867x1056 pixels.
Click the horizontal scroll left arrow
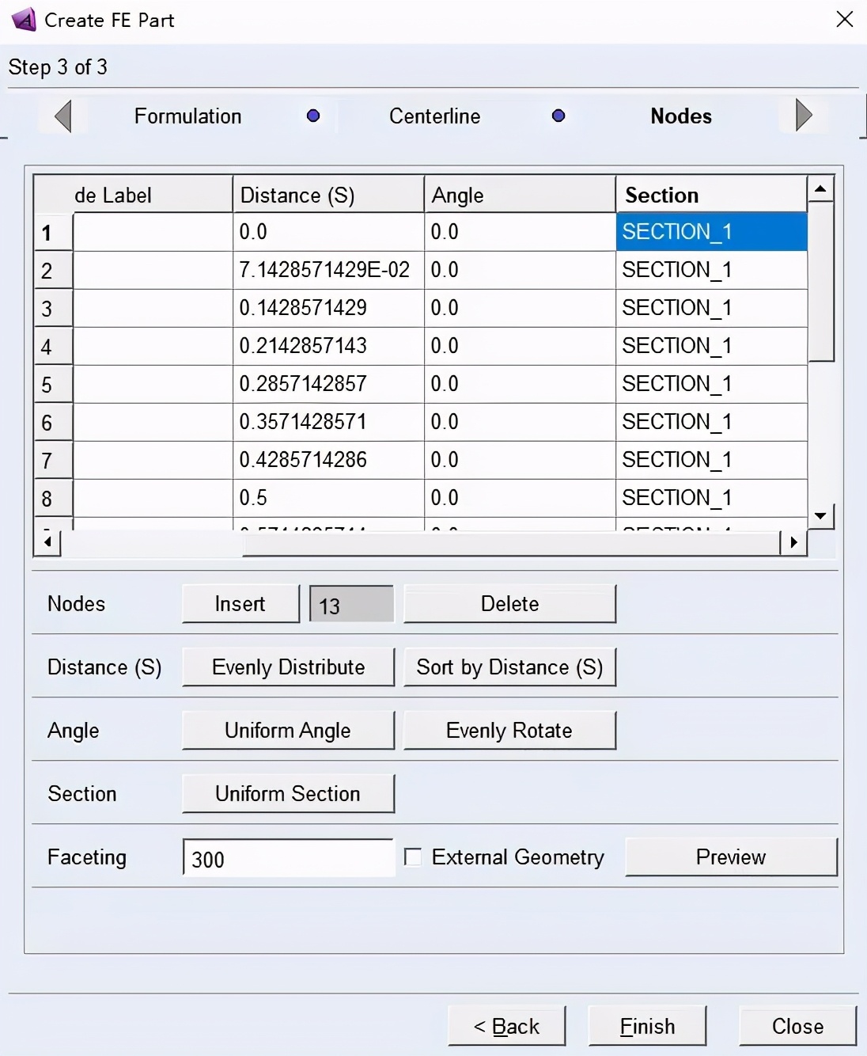47,542
